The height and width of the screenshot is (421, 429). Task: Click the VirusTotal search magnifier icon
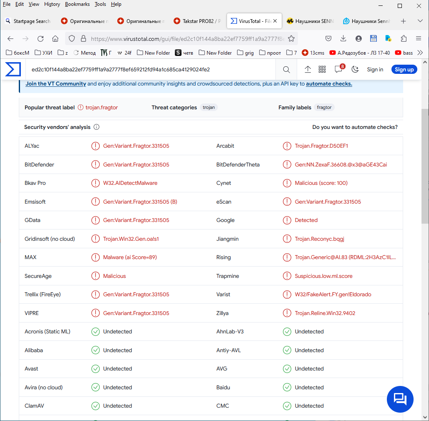286,70
